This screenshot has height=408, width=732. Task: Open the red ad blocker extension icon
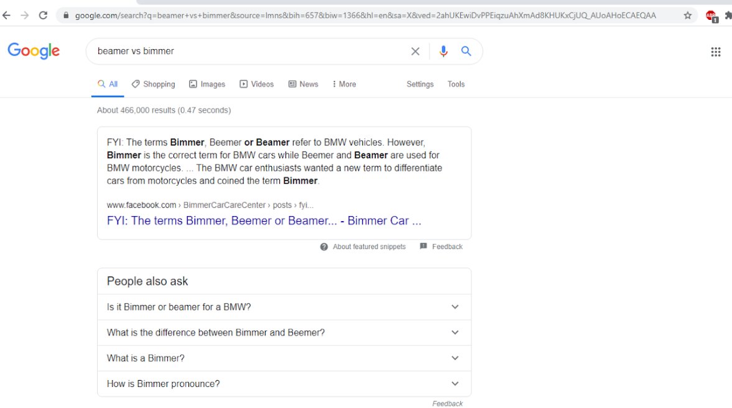[x=711, y=16]
